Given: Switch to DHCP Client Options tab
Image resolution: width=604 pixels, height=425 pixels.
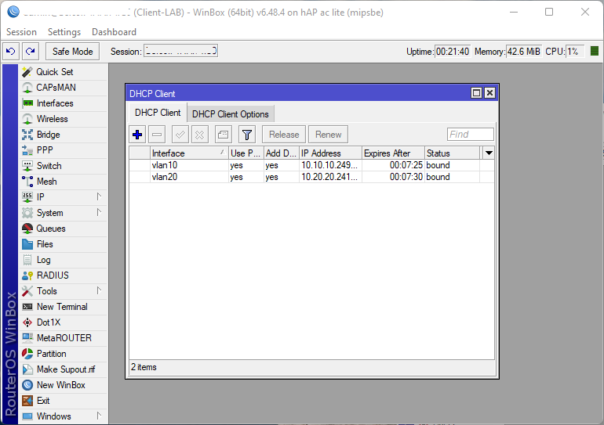Looking at the screenshot, I should pyautogui.click(x=231, y=114).
